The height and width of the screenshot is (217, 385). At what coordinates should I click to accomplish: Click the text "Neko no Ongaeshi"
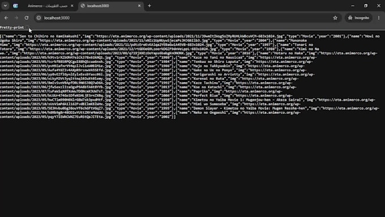[209, 113]
